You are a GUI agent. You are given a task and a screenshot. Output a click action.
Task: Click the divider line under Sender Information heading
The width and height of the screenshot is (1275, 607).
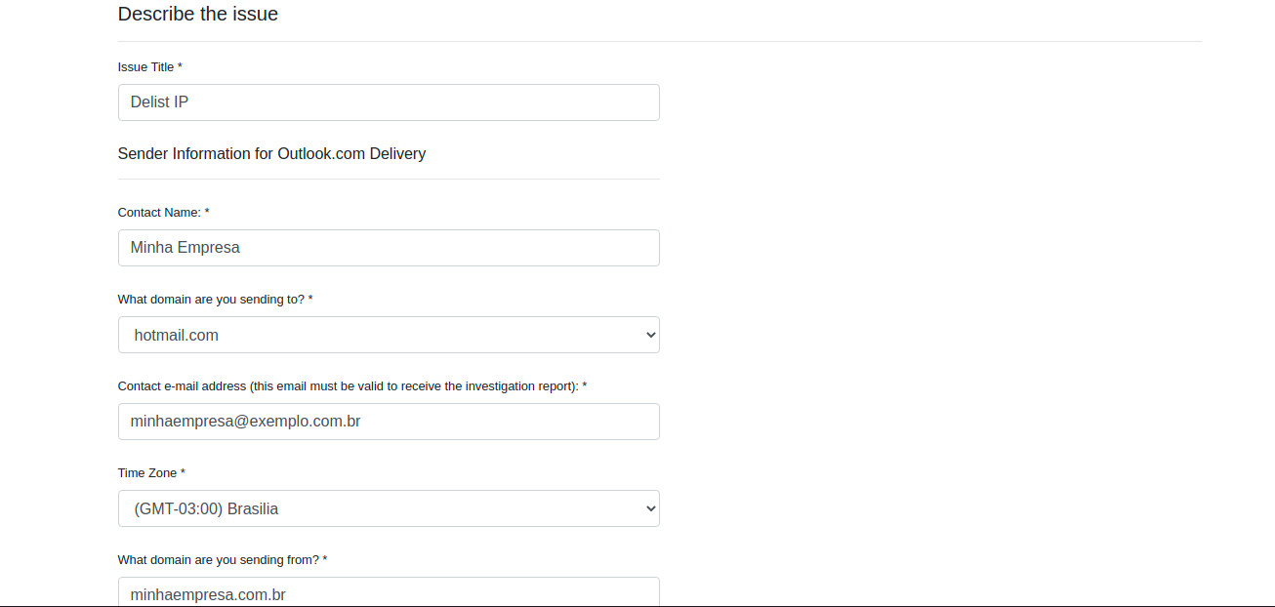(x=389, y=179)
